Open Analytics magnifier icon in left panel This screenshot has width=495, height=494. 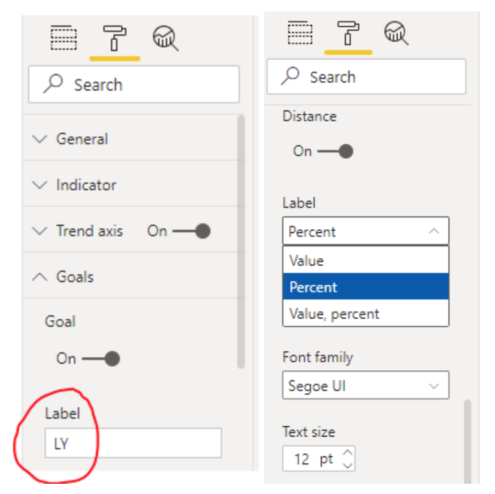pos(165,38)
